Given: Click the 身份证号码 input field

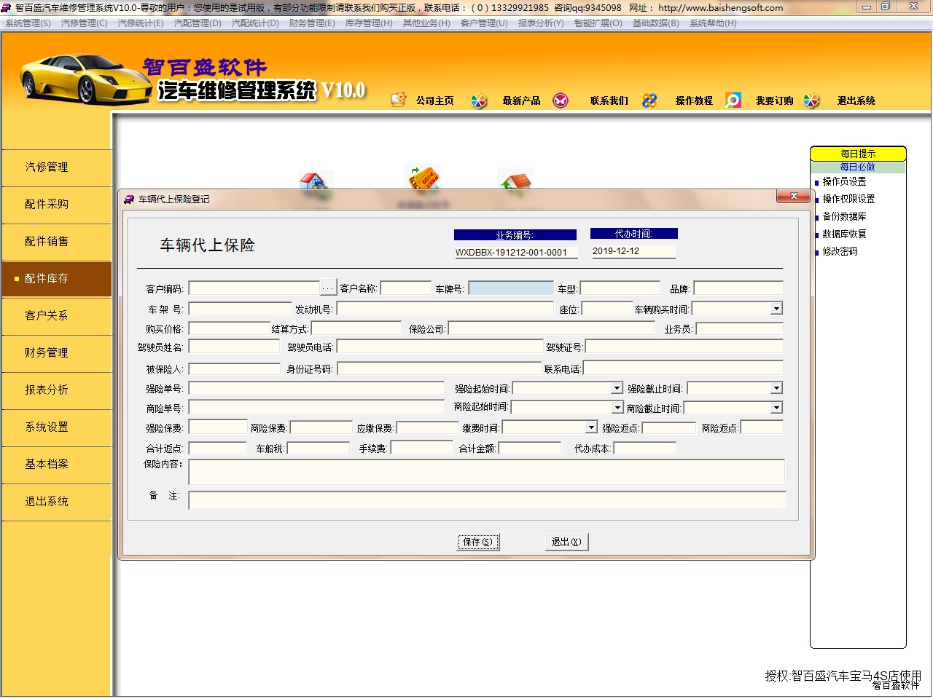Looking at the screenshot, I should 439,368.
